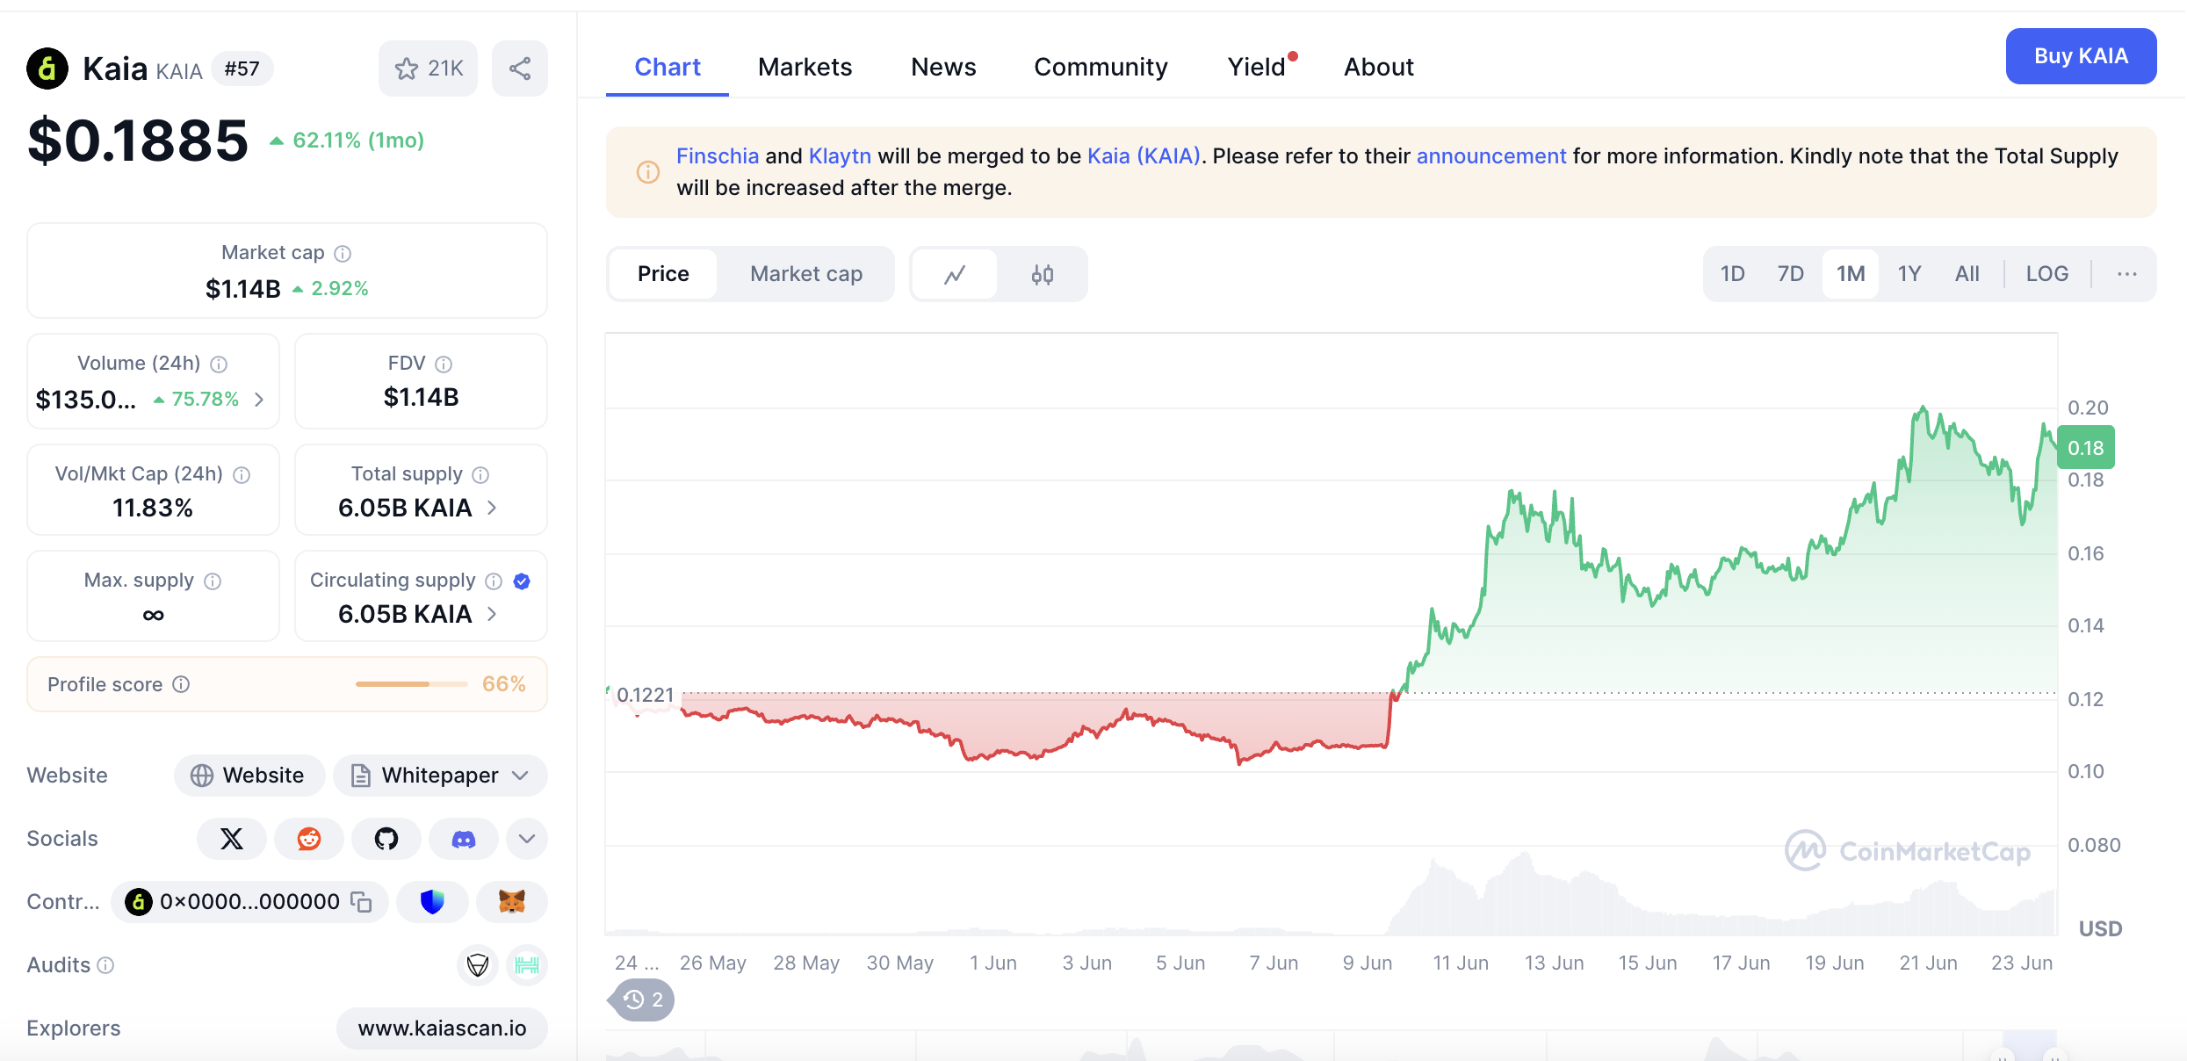Open the GitHub social link
Image resolution: width=2187 pixels, height=1061 pixels.
(x=386, y=839)
